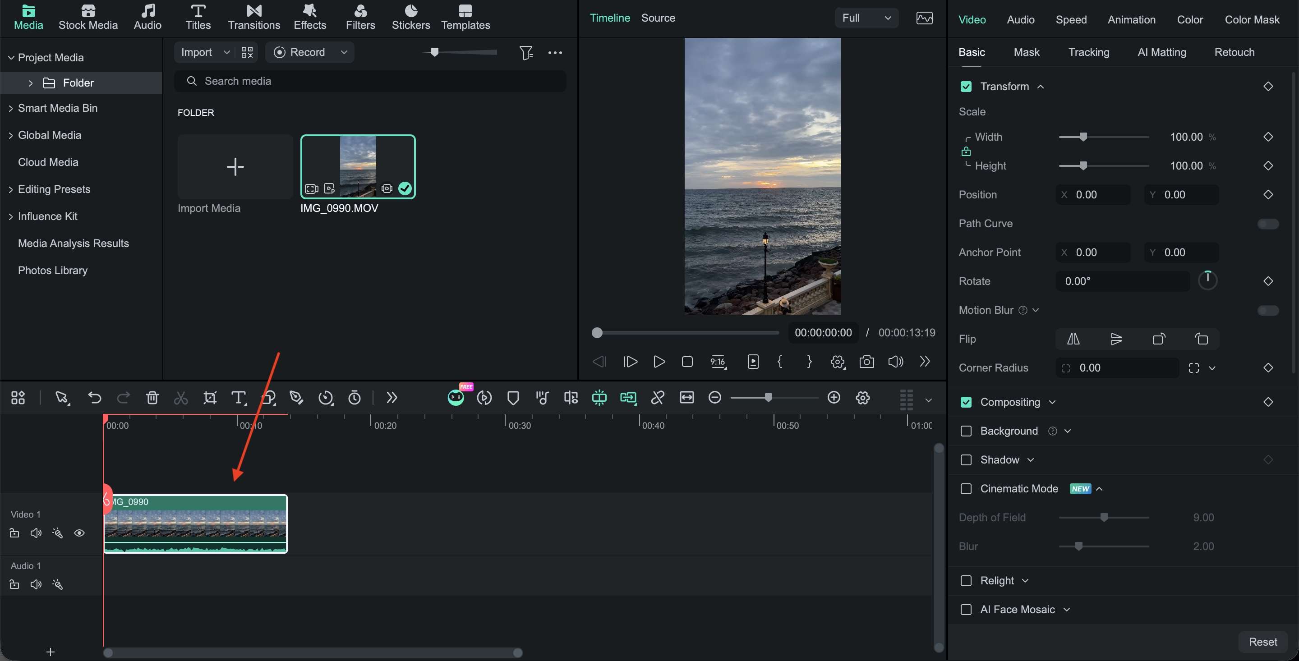This screenshot has height=661, width=1299.
Task: Flip the clip horizontally
Action: point(1073,339)
